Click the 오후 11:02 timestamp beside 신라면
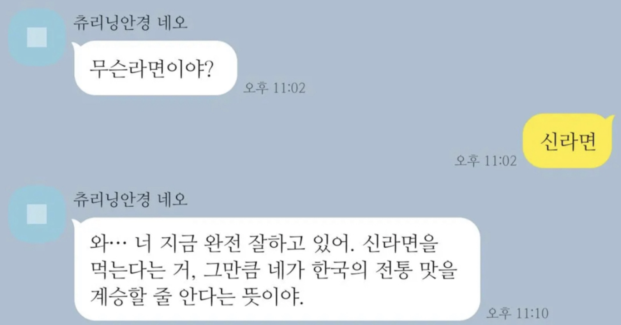The width and height of the screenshot is (621, 325). [x=486, y=161]
